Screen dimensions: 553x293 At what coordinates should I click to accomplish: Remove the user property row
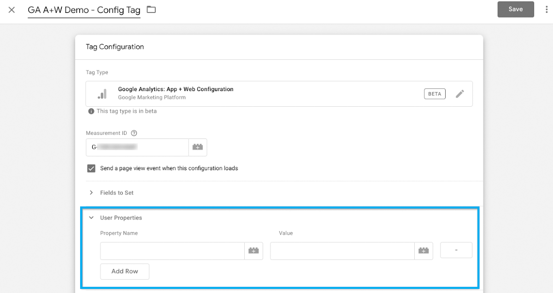pyautogui.click(x=456, y=250)
